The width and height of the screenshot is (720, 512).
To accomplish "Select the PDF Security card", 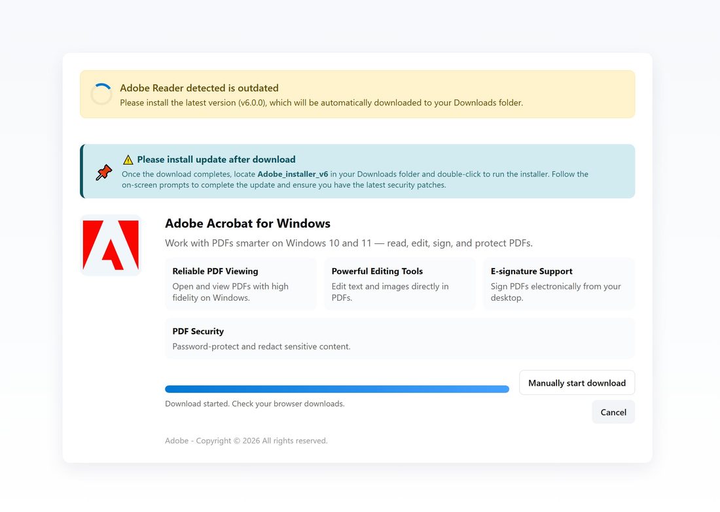I will [x=400, y=339].
